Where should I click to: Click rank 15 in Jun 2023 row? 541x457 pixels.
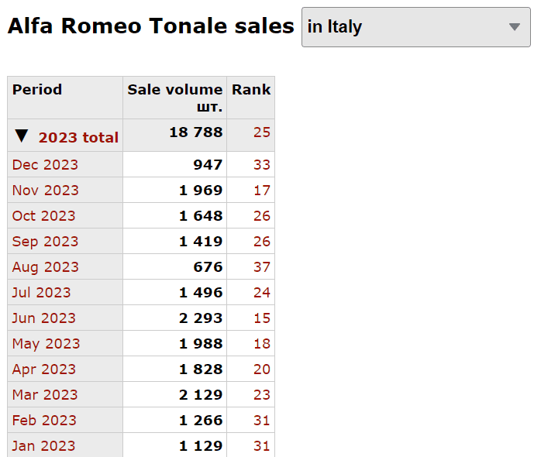coord(262,318)
